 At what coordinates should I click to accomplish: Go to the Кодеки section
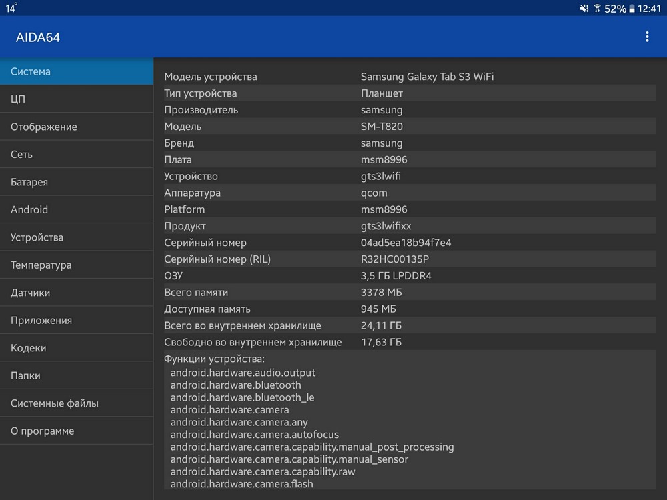(x=77, y=348)
